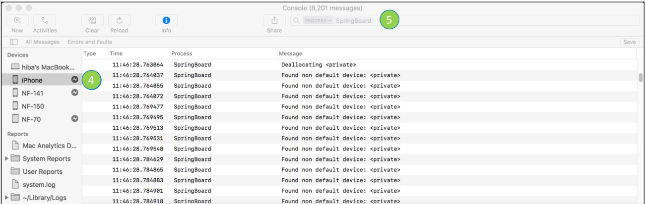
Task: Expand the ~/Library/Logs folder
Action: [6, 198]
